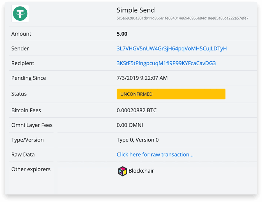Screen dimensions: 262x202
Task: Click the Sender row label
Action: 20,48
